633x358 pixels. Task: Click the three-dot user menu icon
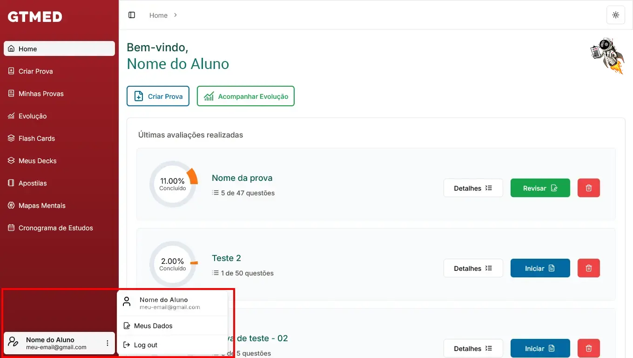[108, 343]
